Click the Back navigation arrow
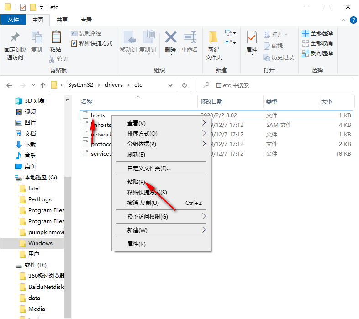Screen dimensions: 359x319 [x=9, y=85]
